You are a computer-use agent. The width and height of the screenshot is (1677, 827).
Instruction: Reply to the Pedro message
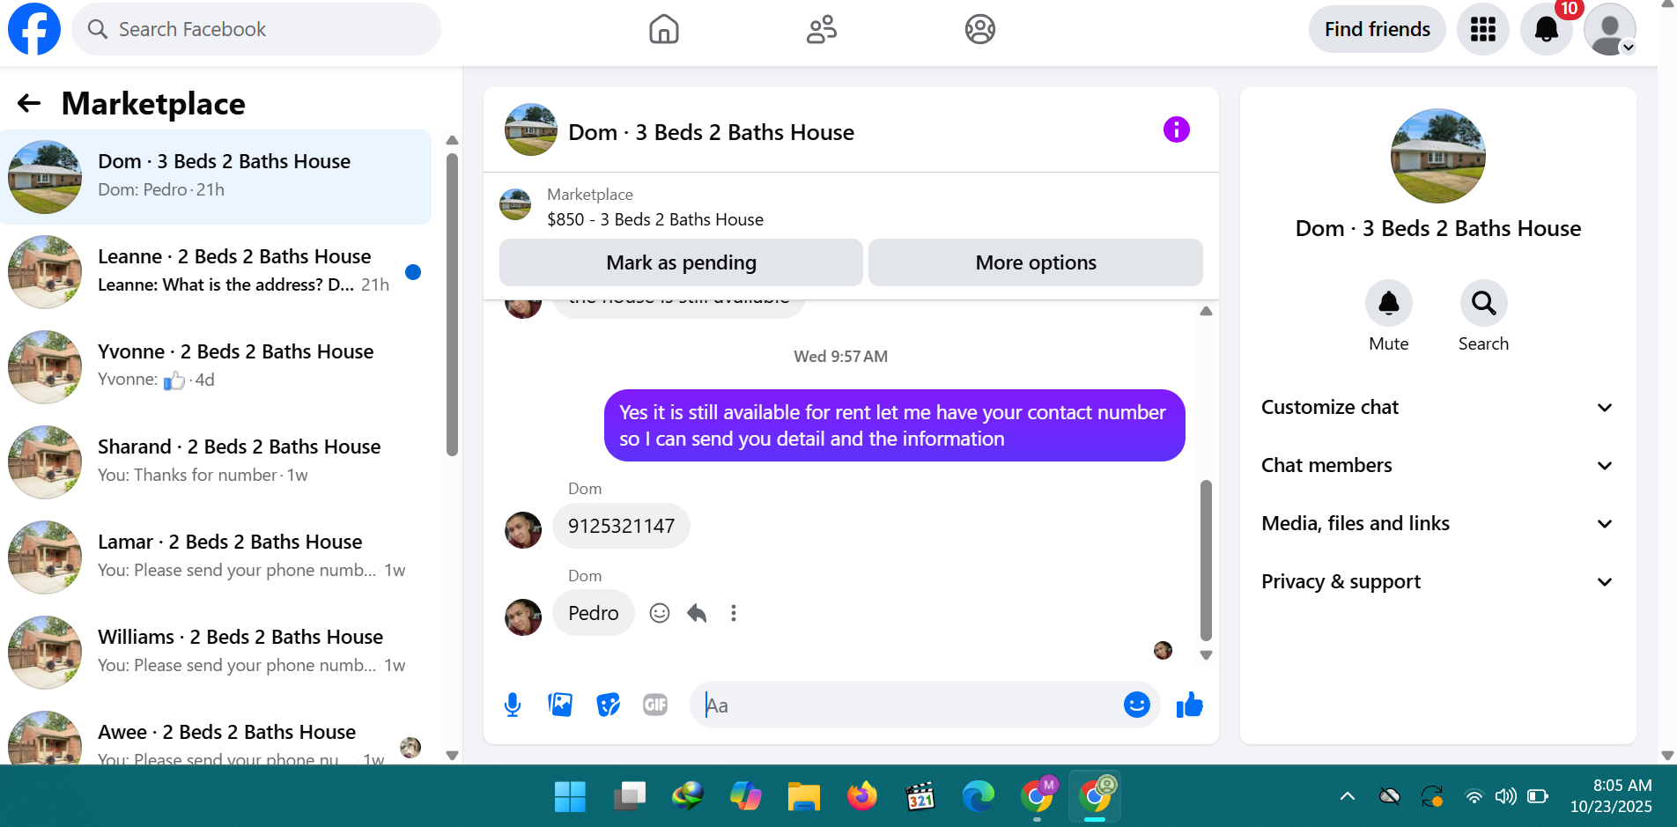(697, 613)
